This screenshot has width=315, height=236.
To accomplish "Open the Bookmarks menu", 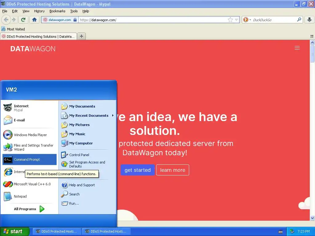I will 58,11.
